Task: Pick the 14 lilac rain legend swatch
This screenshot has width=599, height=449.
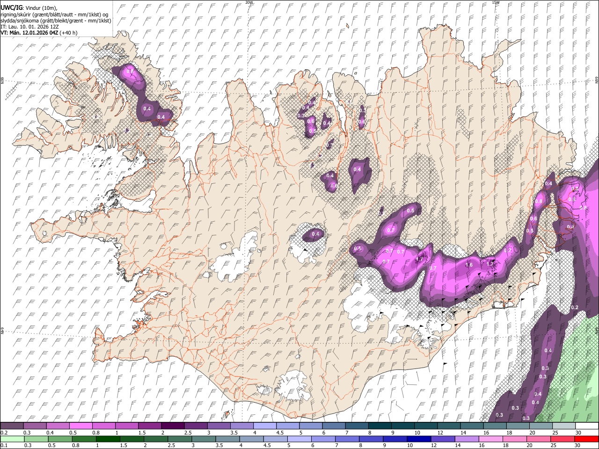Action: tap(466, 439)
